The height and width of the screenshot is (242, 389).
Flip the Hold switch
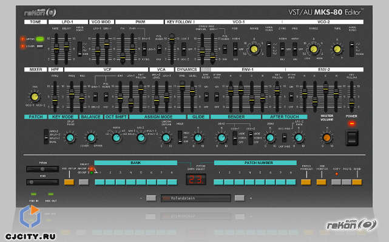click(180, 137)
